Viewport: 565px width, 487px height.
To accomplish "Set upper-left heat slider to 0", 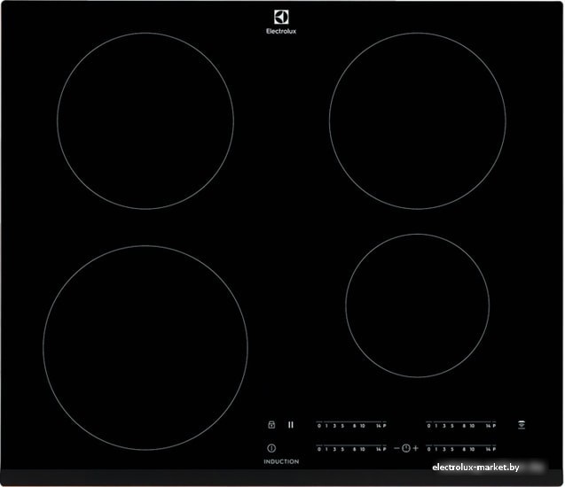I will point(319,426).
